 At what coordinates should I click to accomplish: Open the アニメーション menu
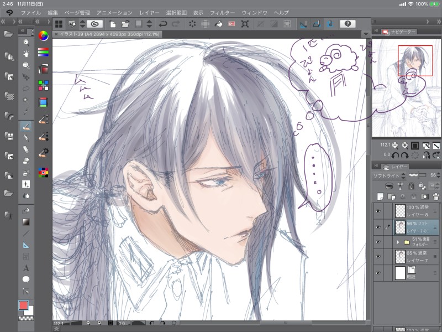[114, 13]
